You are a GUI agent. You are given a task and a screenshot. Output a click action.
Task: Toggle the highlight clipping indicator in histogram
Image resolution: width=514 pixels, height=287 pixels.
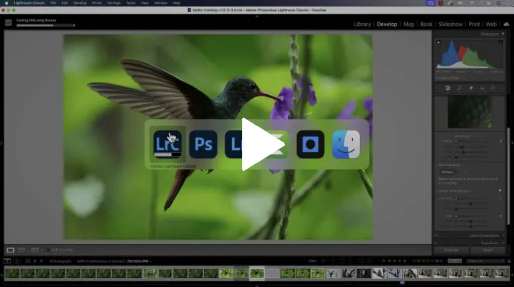point(500,43)
